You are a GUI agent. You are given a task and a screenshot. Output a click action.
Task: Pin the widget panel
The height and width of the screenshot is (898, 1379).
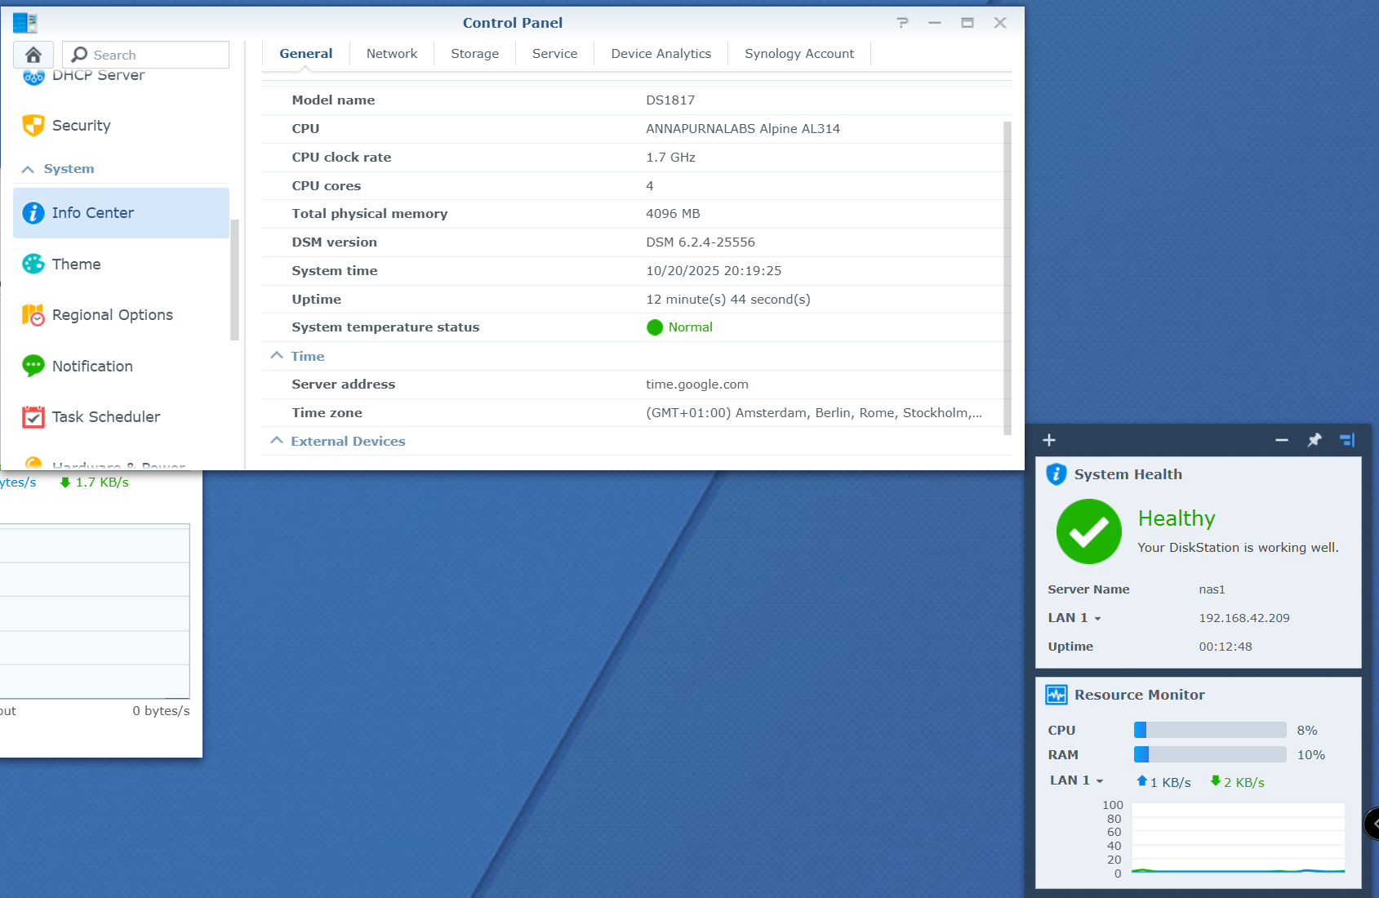coord(1314,440)
